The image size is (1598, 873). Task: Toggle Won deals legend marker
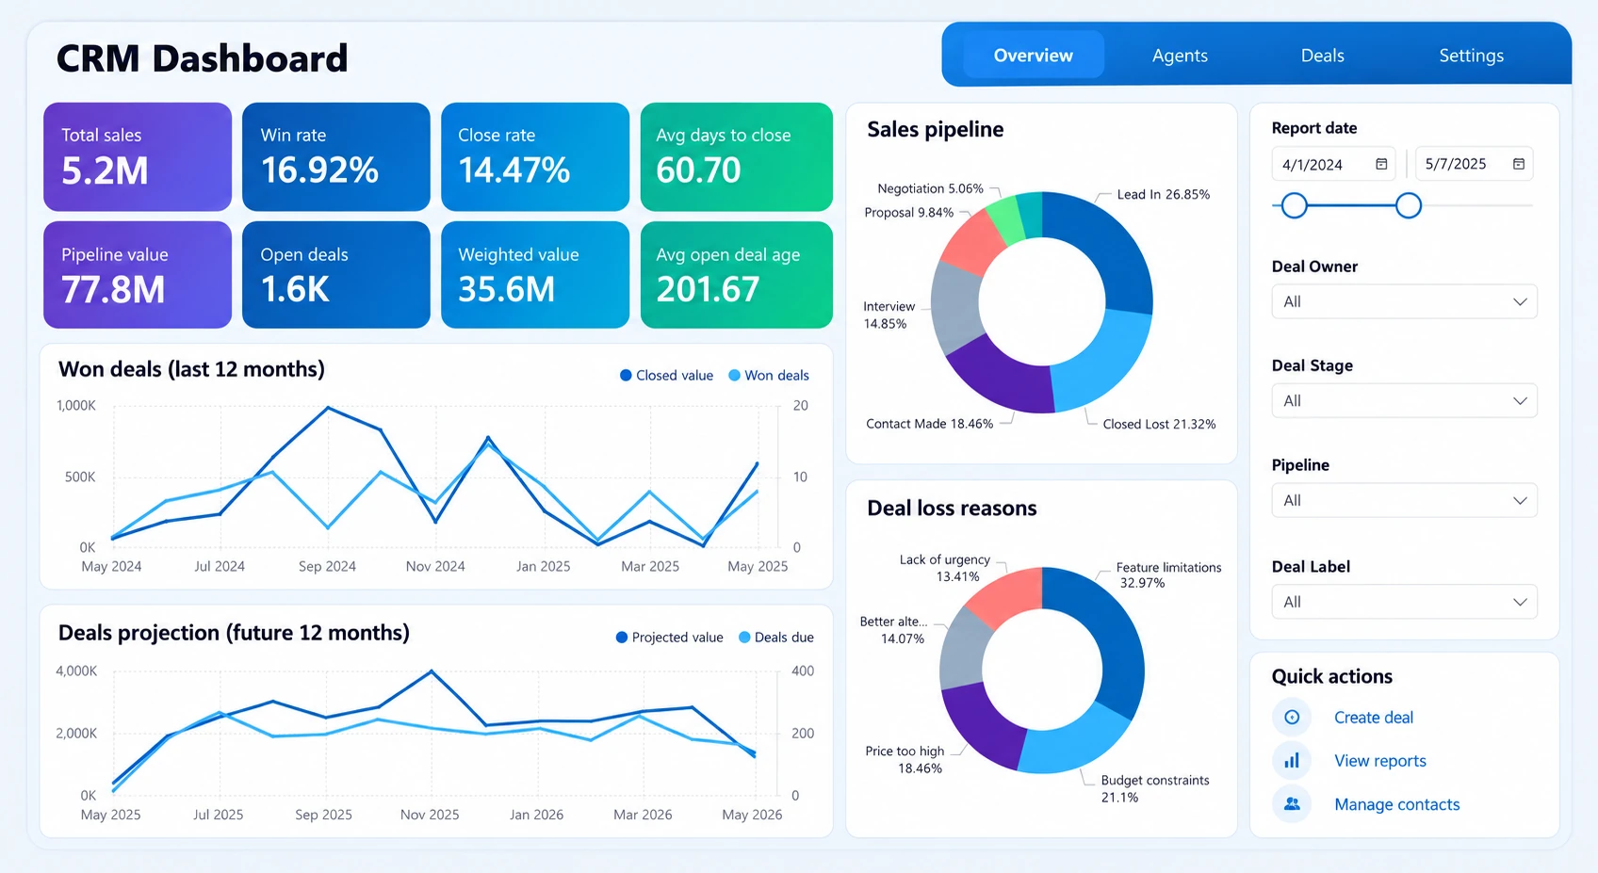pyautogui.click(x=735, y=376)
